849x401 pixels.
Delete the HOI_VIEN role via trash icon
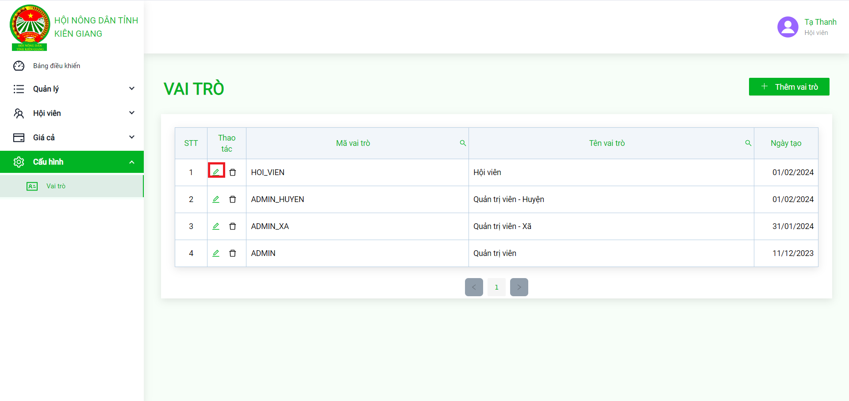click(233, 172)
